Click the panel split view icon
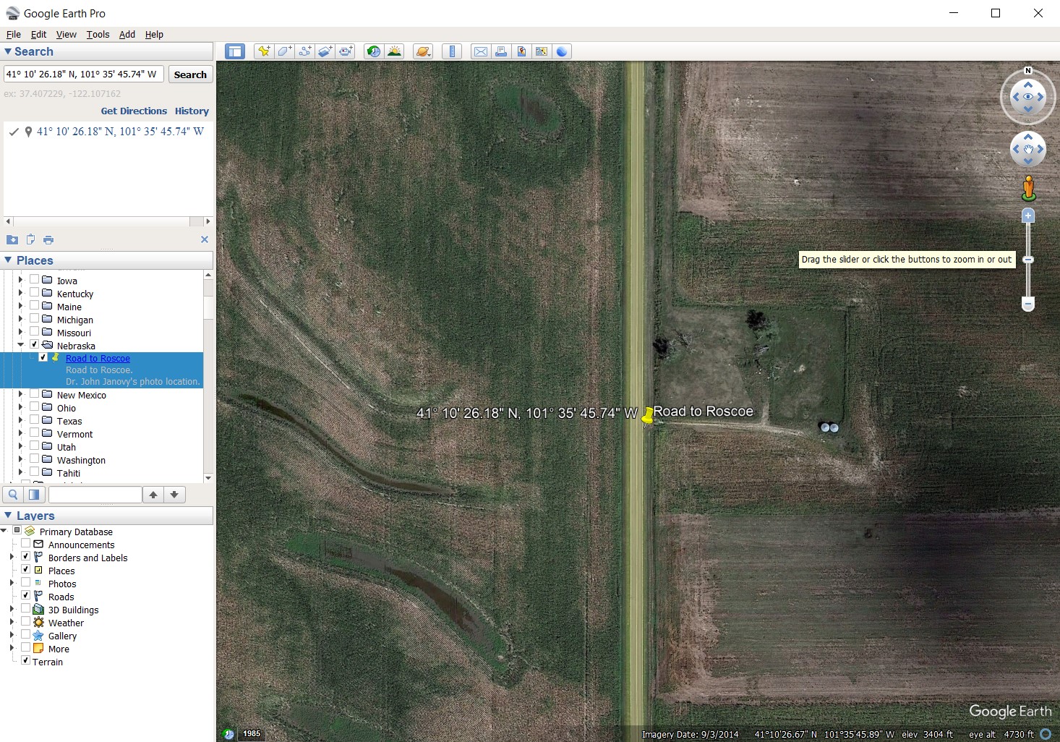Viewport: 1060px width, 742px height. (34, 495)
